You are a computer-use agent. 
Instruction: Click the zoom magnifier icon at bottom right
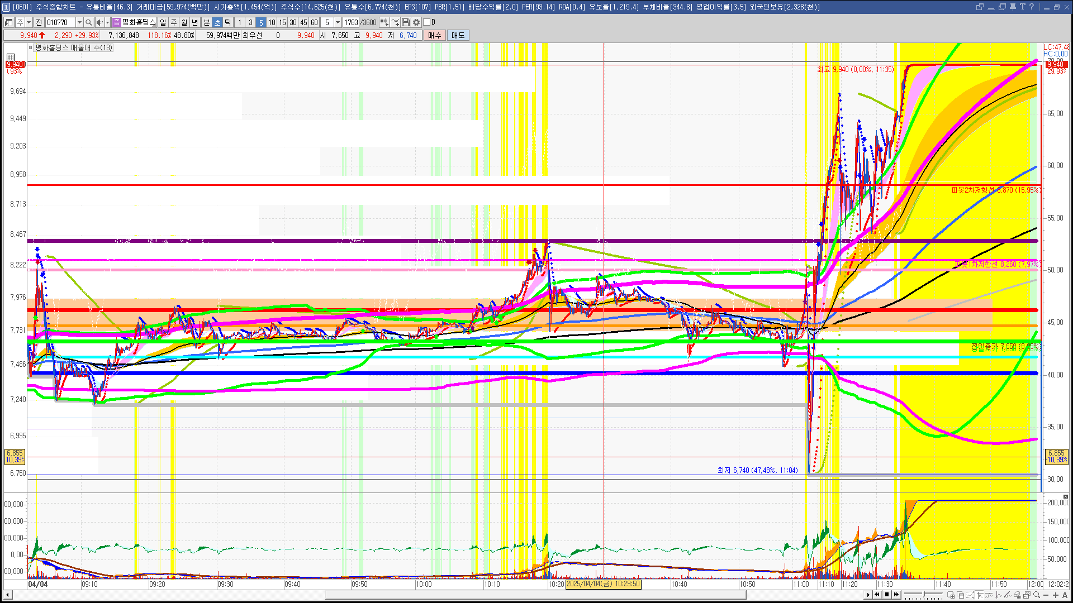click(1037, 595)
